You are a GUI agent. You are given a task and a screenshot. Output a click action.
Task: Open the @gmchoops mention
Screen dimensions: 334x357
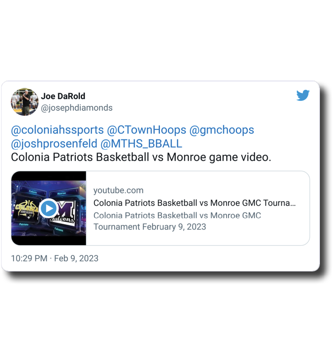click(222, 130)
